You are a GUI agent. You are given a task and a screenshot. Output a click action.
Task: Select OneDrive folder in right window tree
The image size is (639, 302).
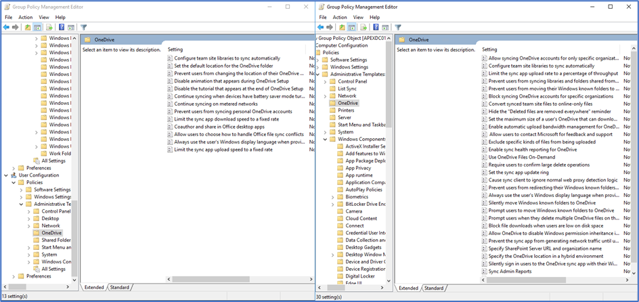[x=349, y=103]
